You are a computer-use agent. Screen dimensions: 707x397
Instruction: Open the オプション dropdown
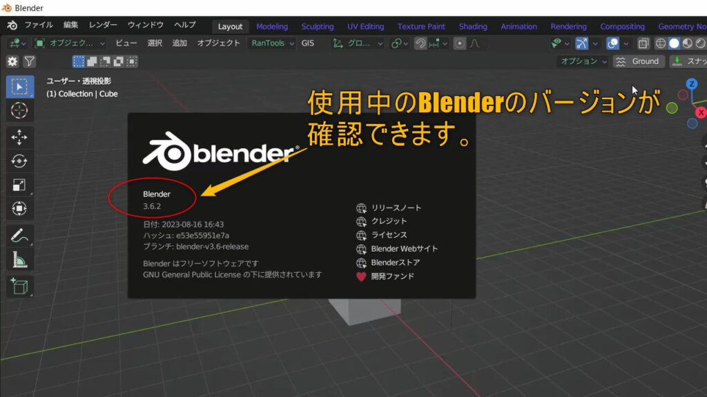pyautogui.click(x=583, y=61)
